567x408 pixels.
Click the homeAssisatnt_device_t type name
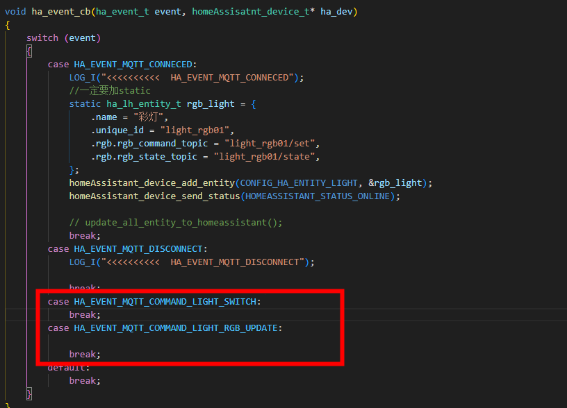pyautogui.click(x=251, y=12)
